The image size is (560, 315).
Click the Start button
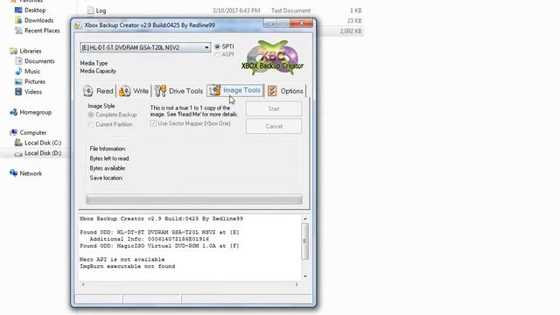274,108
